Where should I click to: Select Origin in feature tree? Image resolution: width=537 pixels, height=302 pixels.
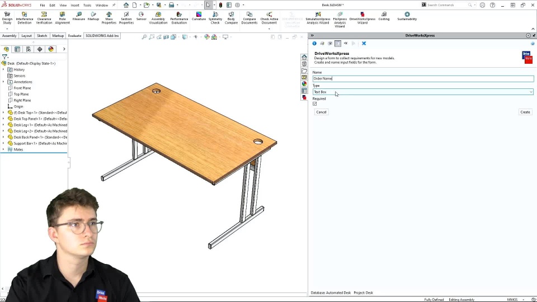[x=18, y=106]
